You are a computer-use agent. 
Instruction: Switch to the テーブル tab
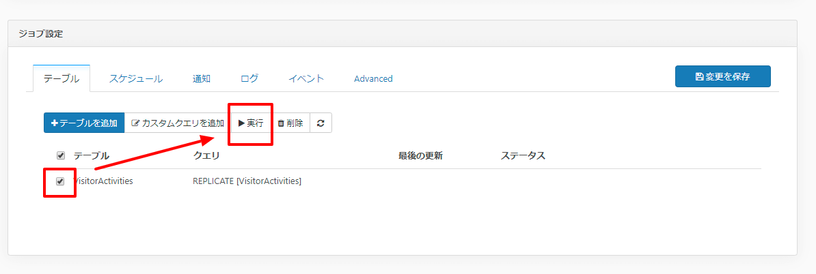62,78
